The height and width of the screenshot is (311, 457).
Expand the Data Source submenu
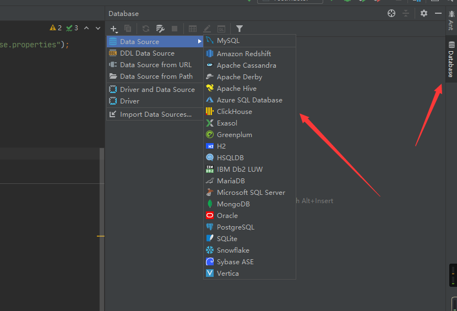(x=155, y=42)
